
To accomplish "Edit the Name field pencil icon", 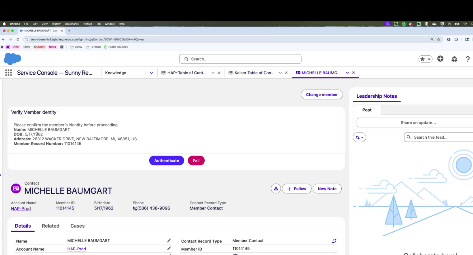I will 169,240.
